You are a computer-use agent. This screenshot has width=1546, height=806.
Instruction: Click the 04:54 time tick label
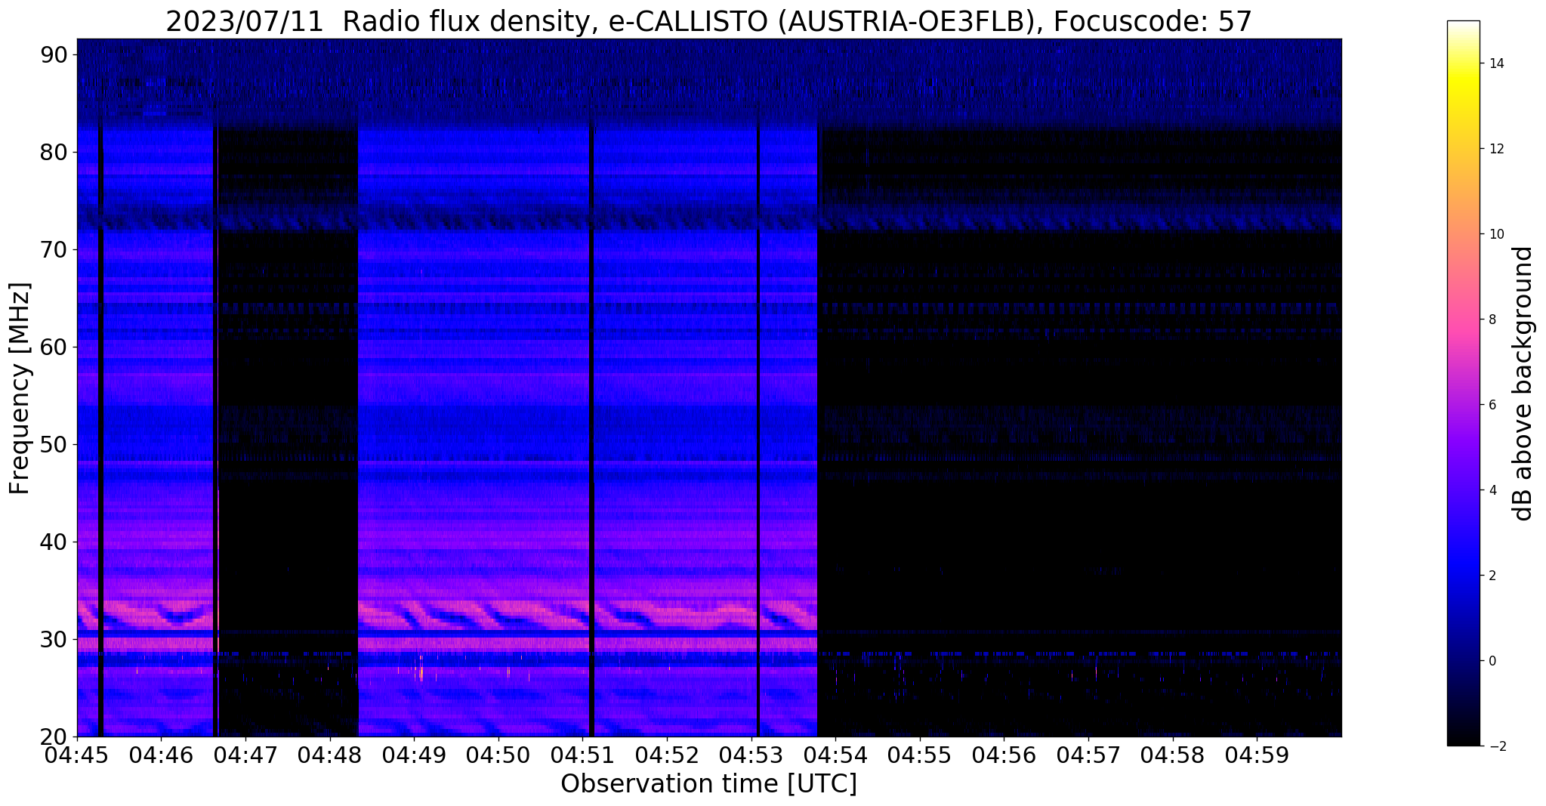[x=835, y=754]
